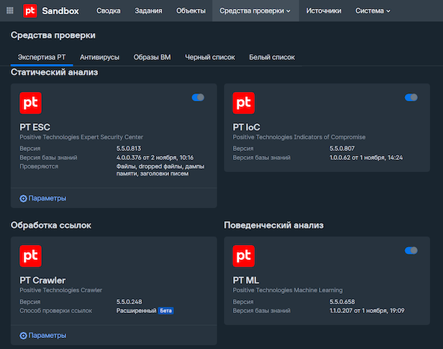
Task: Go to the Задания menu item
Action: point(149,11)
